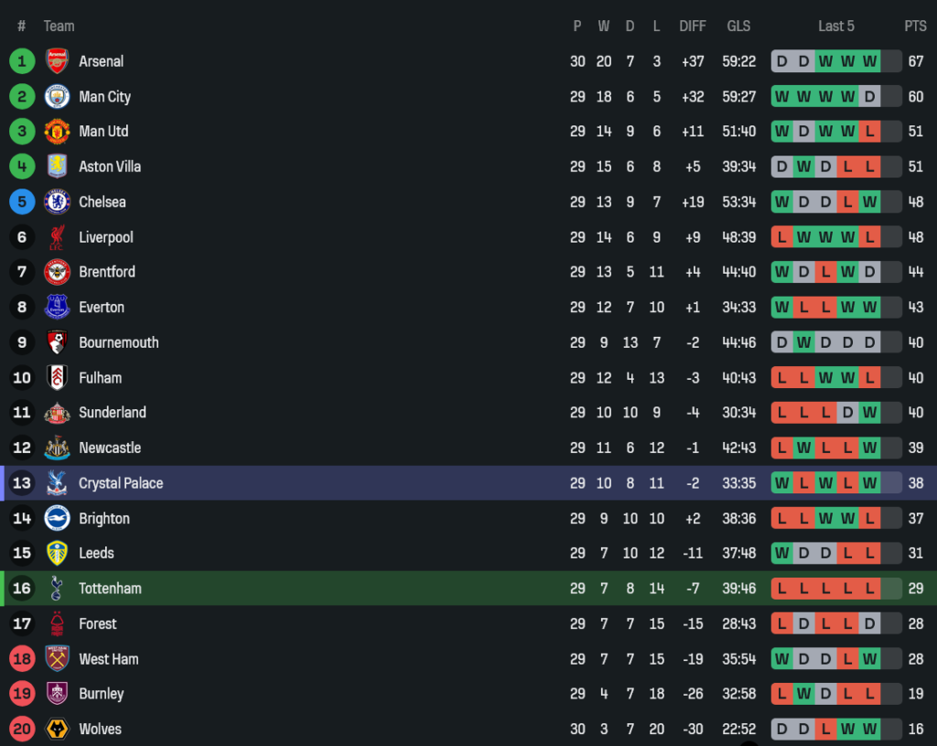The image size is (937, 746).
Task: Select the Last 5 column header
Action: click(x=835, y=26)
